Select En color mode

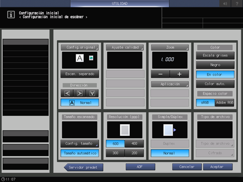click(x=215, y=75)
